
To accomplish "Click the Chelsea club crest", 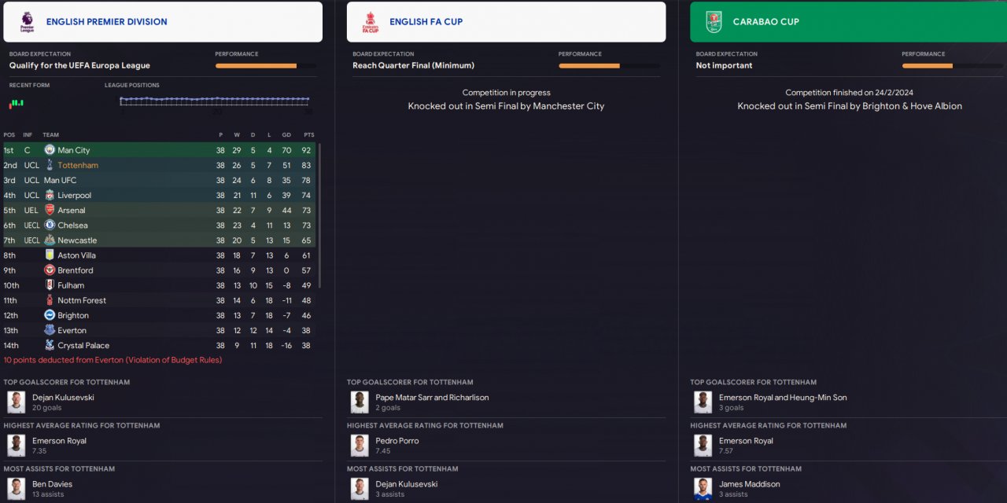I will click(50, 225).
